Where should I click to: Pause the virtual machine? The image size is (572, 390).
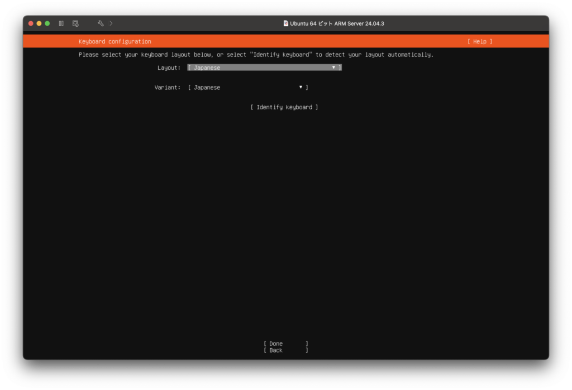click(x=61, y=23)
